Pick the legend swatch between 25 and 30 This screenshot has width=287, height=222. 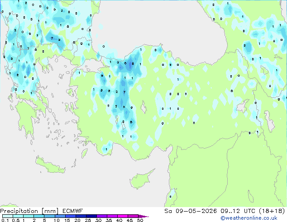click(91, 216)
